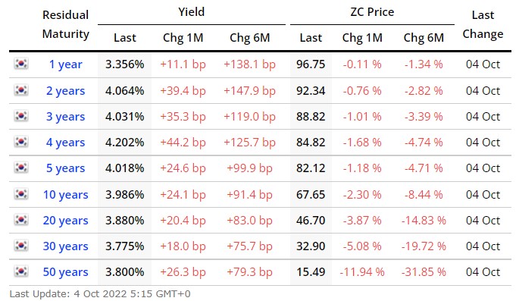Click the Yield Chg 1M column header
Image resolution: width=519 pixels, height=301 pixels.
point(183,38)
